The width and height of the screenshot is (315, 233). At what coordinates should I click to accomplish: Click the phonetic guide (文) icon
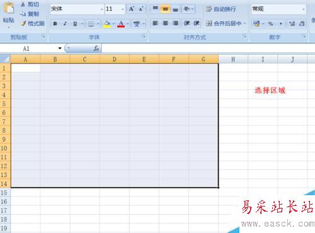pyautogui.click(x=137, y=24)
